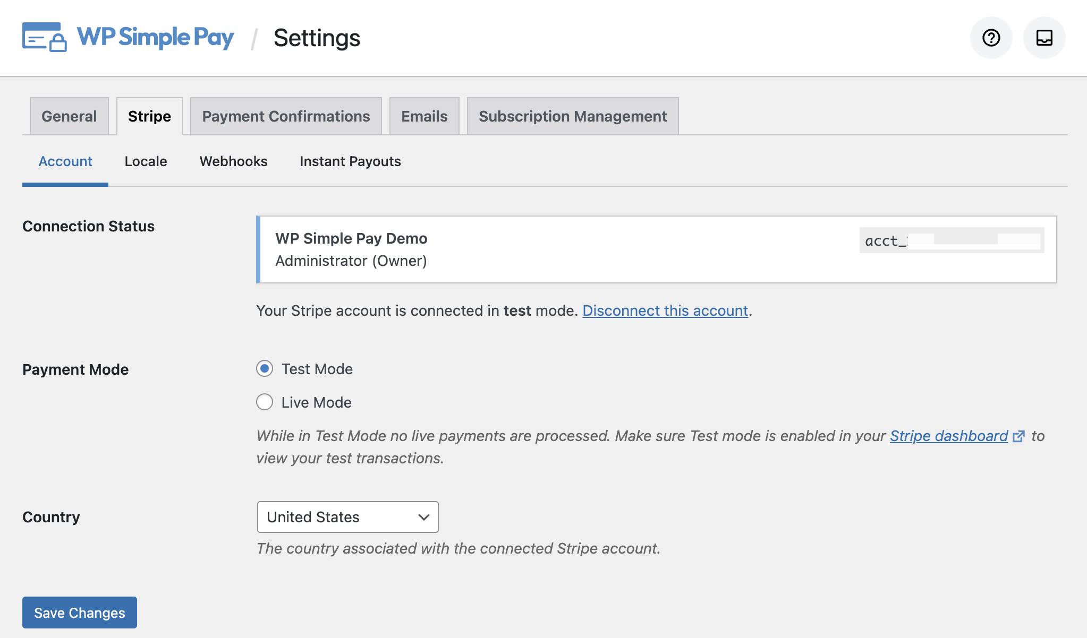Open the notifications inbox icon
Screen dimensions: 1087x638
(x=1044, y=38)
